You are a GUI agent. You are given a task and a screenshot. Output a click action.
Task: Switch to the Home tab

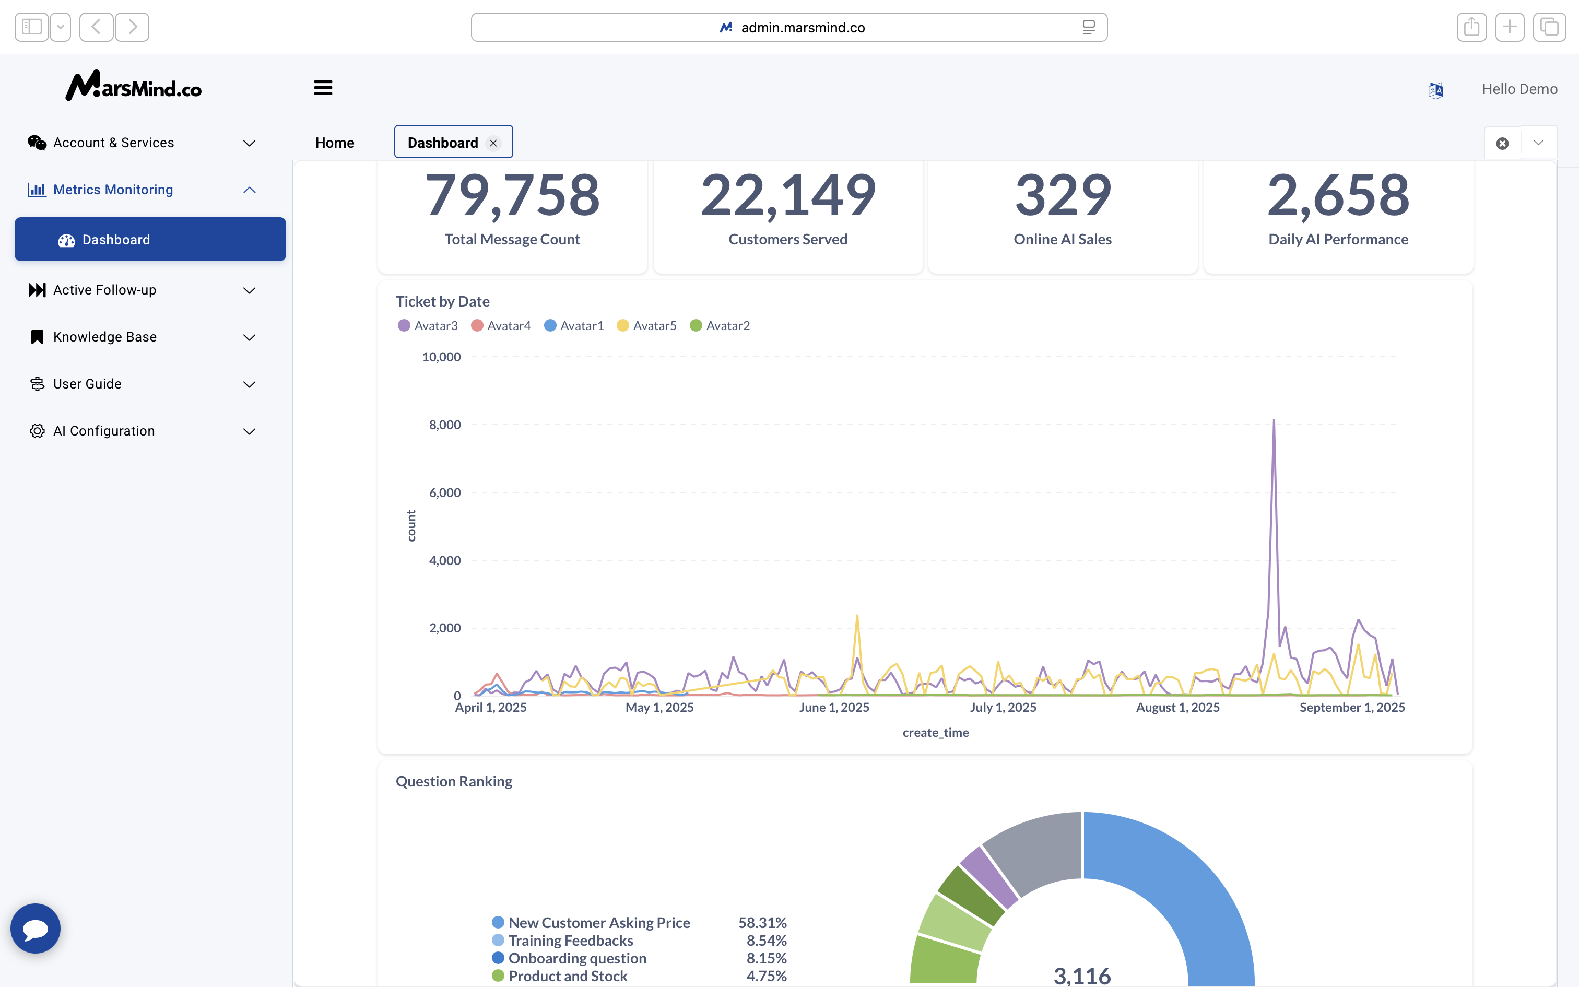(x=335, y=142)
